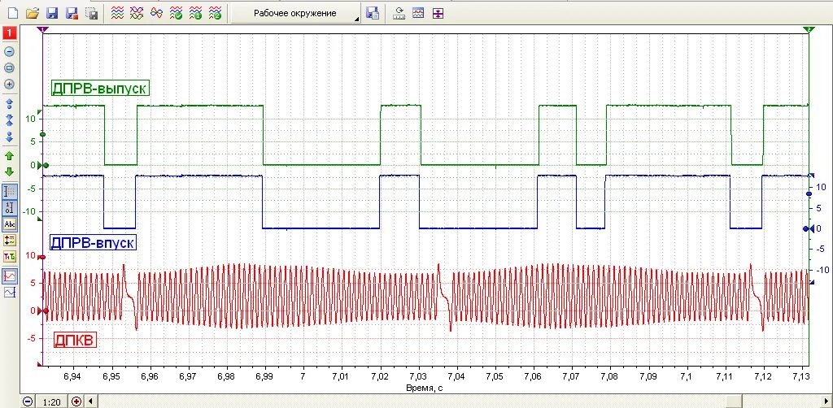This screenshot has width=833, height=408.
Task: Select channel 1 red button
Action: point(10,33)
